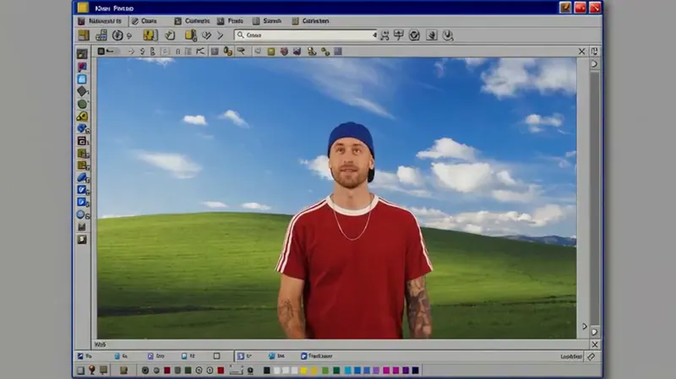Click the yellow square icon in secondary toolbar
This screenshot has height=379, width=676.
pyautogui.click(x=270, y=51)
